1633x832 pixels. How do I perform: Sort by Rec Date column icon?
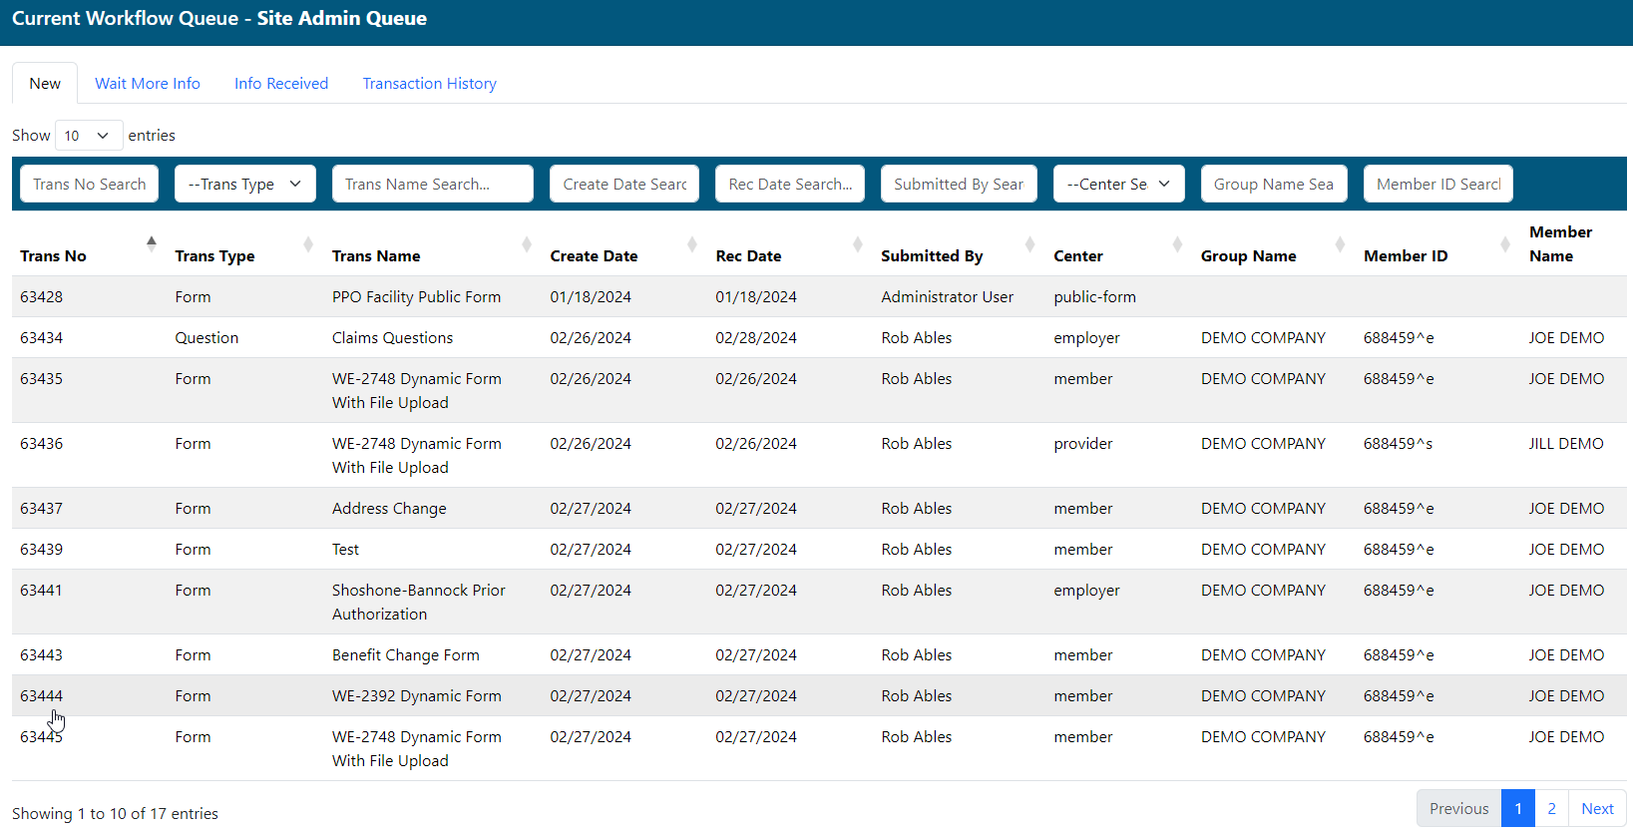pyautogui.click(x=858, y=244)
